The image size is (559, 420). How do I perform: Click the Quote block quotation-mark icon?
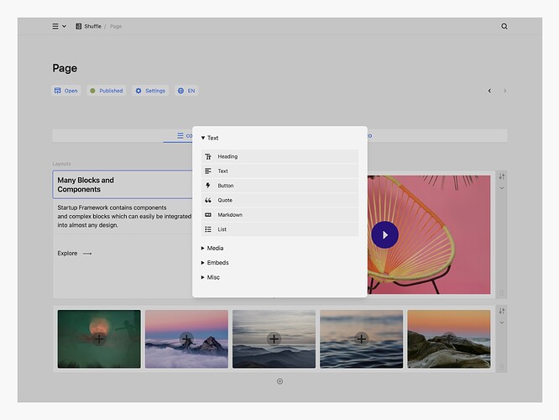pyautogui.click(x=208, y=200)
